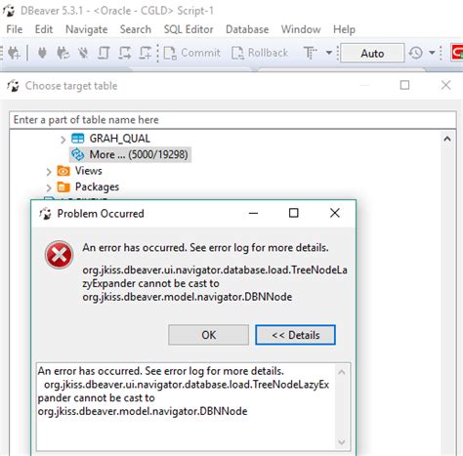This screenshot has width=463, height=456.
Task: Collapse details with << Details button
Action: 295,335
